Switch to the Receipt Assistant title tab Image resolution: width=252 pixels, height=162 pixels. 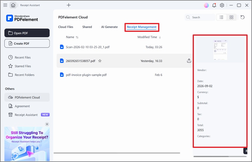tap(30, 5)
